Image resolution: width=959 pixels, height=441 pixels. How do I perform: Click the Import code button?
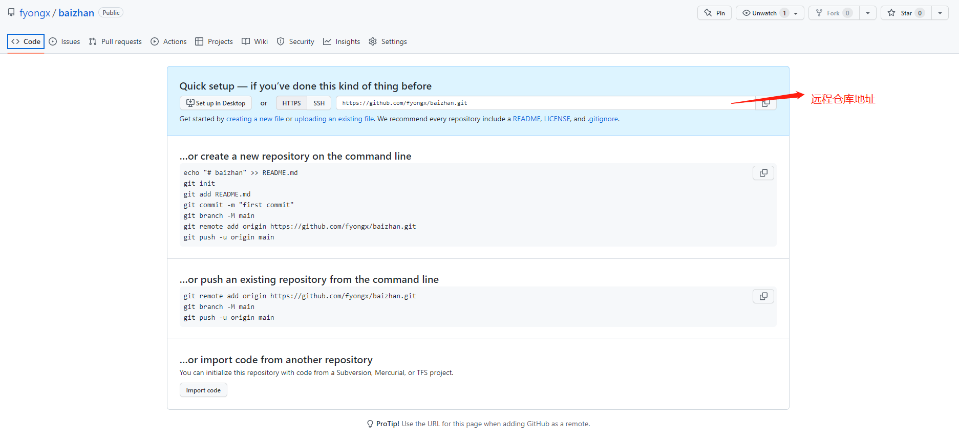click(203, 390)
